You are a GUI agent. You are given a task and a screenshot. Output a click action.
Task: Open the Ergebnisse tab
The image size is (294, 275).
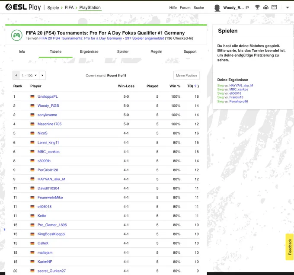[x=89, y=51]
